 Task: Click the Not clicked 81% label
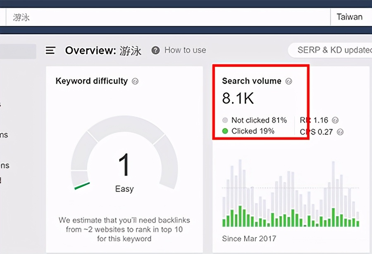(x=259, y=120)
